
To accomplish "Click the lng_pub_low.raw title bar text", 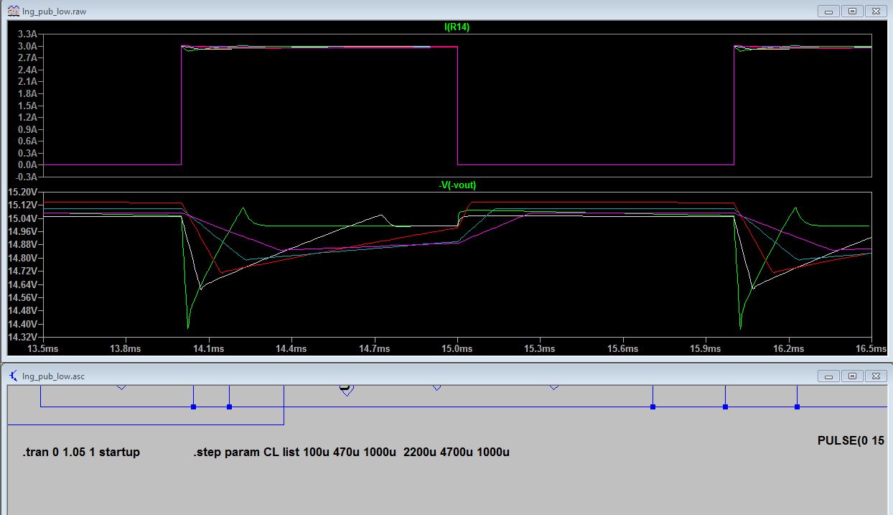I will [55, 11].
